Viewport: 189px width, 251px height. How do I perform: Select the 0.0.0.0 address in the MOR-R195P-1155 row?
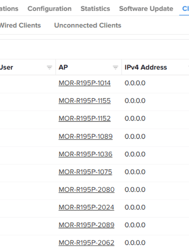(x=135, y=101)
